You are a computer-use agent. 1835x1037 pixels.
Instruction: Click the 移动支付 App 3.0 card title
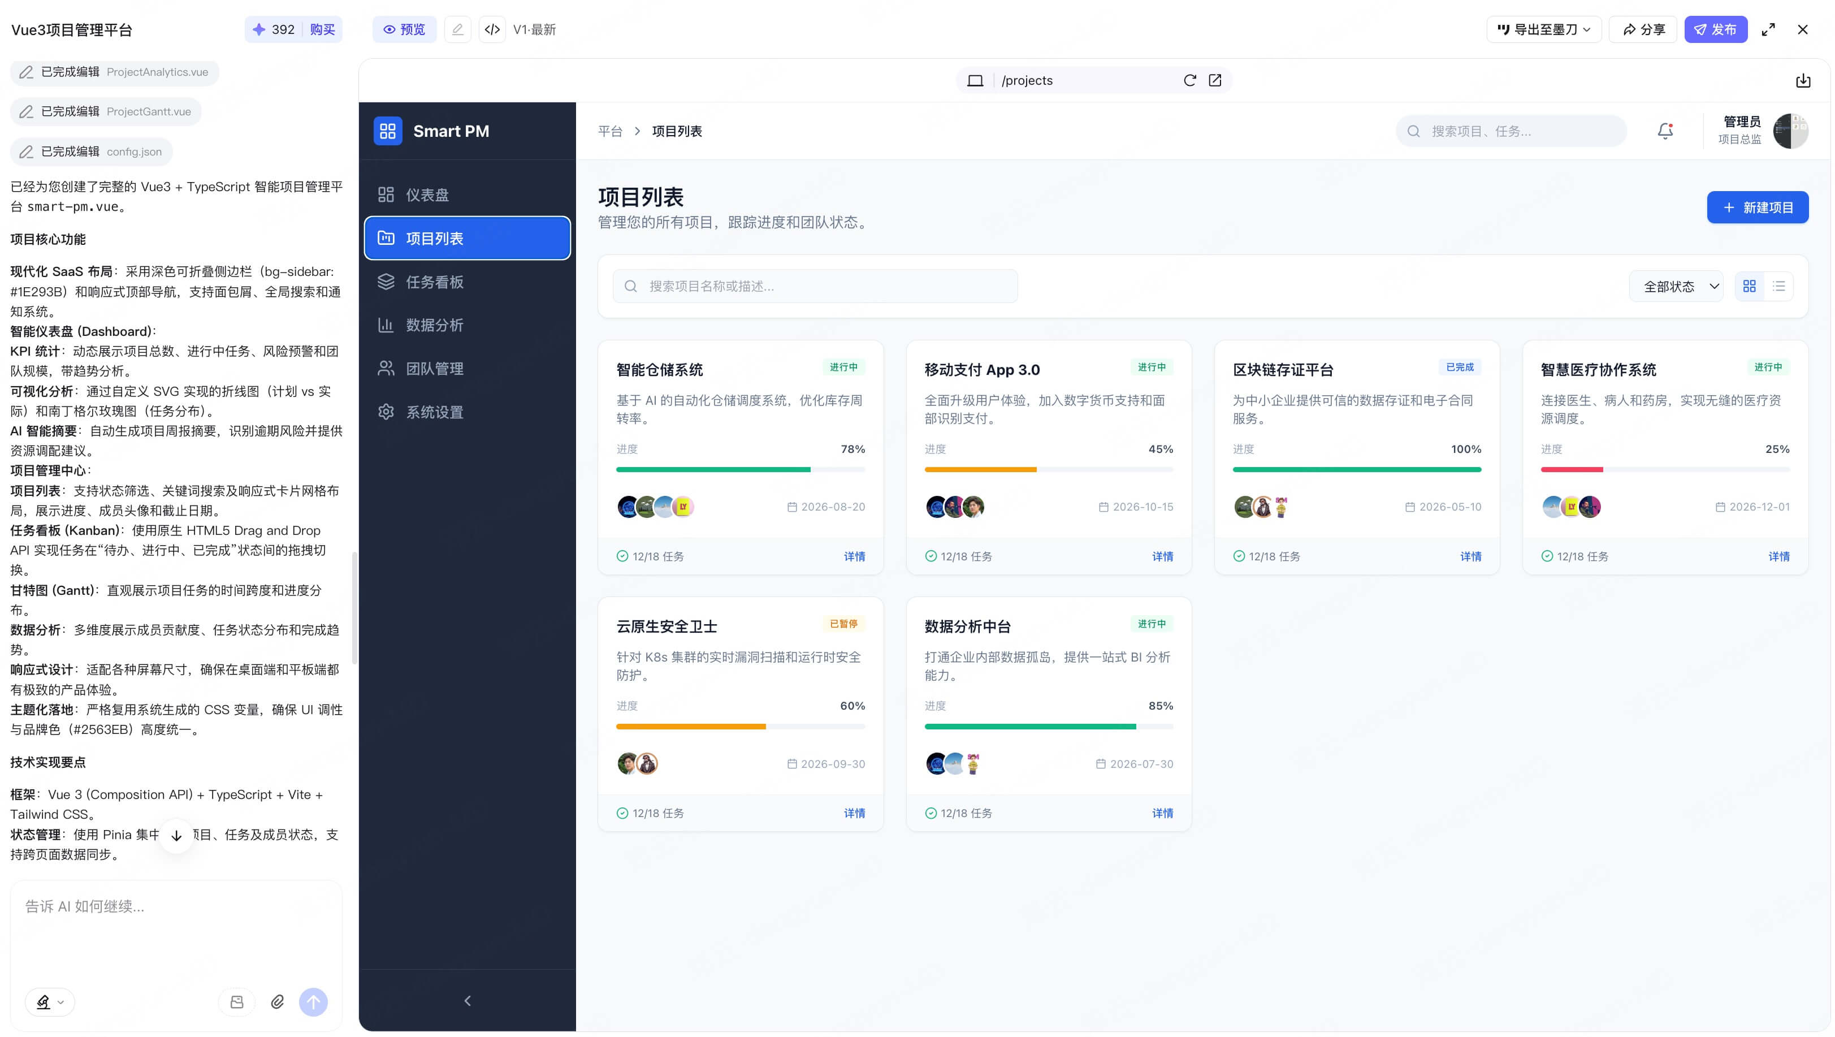tap(981, 369)
